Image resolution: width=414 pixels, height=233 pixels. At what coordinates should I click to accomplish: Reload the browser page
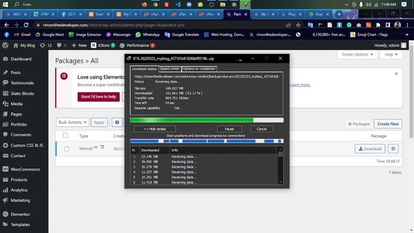pyautogui.click(x=26, y=25)
